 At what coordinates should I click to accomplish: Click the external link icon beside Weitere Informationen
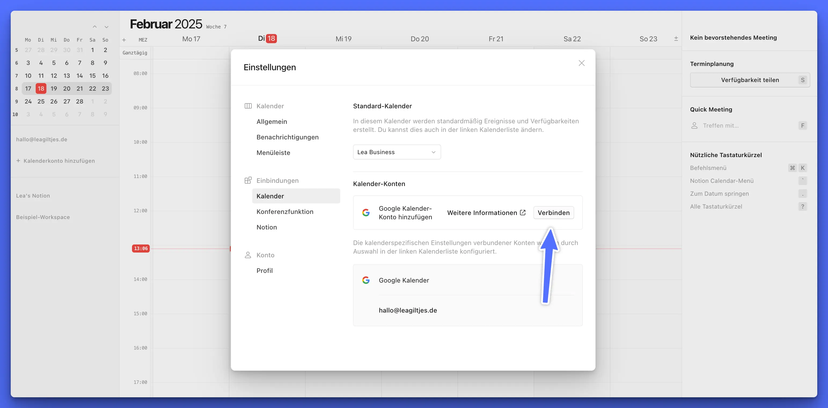pyautogui.click(x=523, y=212)
